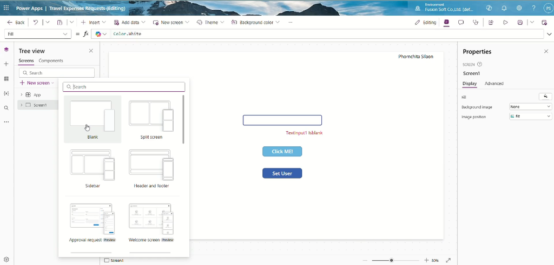This screenshot has width=554, height=265.
Task: Choose the Sidebar screen template
Action: point(93,168)
